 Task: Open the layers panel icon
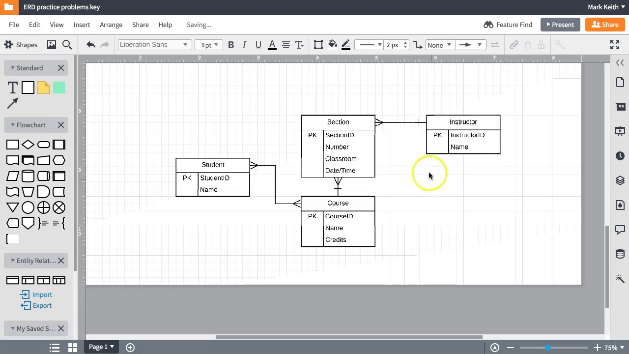pos(620,180)
